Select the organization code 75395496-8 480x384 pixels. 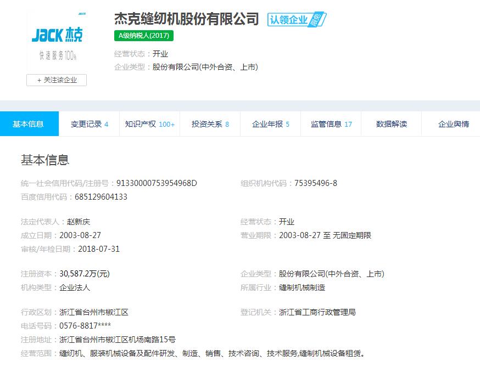(316, 183)
